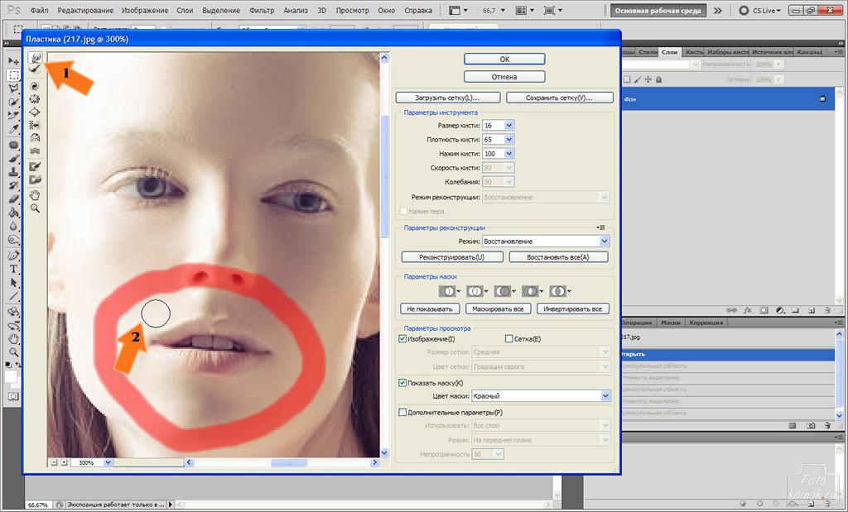Viewport: 848px width, 512px height.
Task: Toggle Quick Mask mode in main toolbar
Action: tap(13, 396)
